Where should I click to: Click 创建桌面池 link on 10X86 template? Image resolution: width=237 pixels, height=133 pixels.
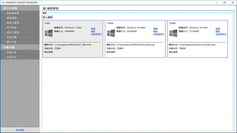pos(221,34)
